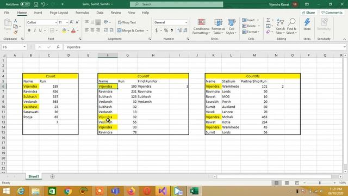Toggle AutoSave switch
This screenshot has width=348, height=196.
click(x=25, y=4)
